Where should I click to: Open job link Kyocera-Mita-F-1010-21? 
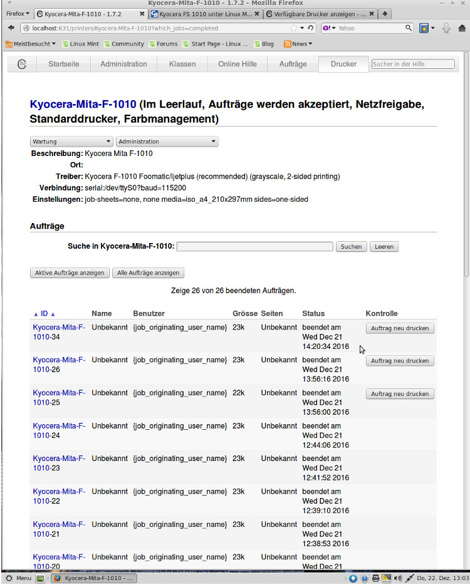[59, 529]
